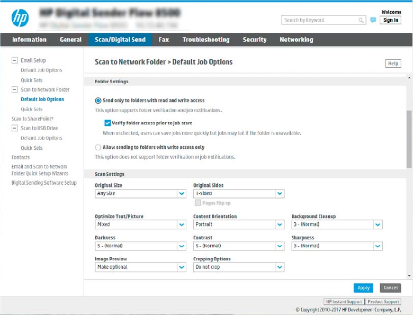Collapse the Scan to USB Drive node
Viewport: 413px width, 315px height.
coord(14,128)
